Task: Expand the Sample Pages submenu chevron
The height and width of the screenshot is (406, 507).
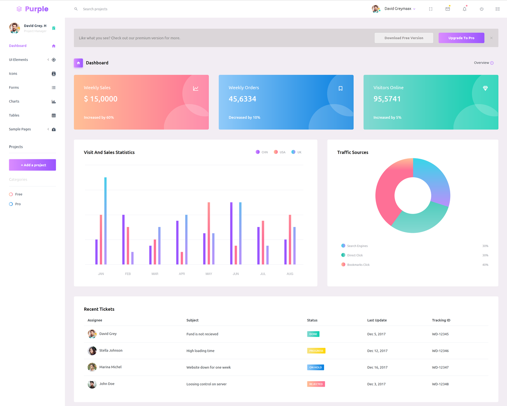Action: (48, 129)
